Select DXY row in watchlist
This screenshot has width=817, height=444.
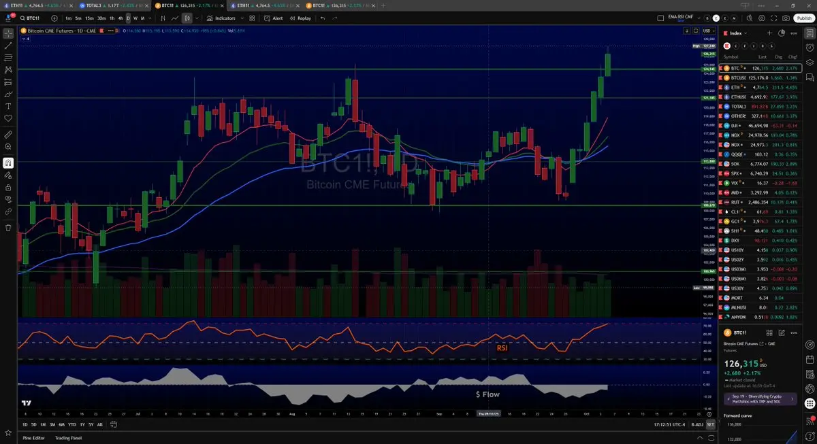click(x=760, y=240)
